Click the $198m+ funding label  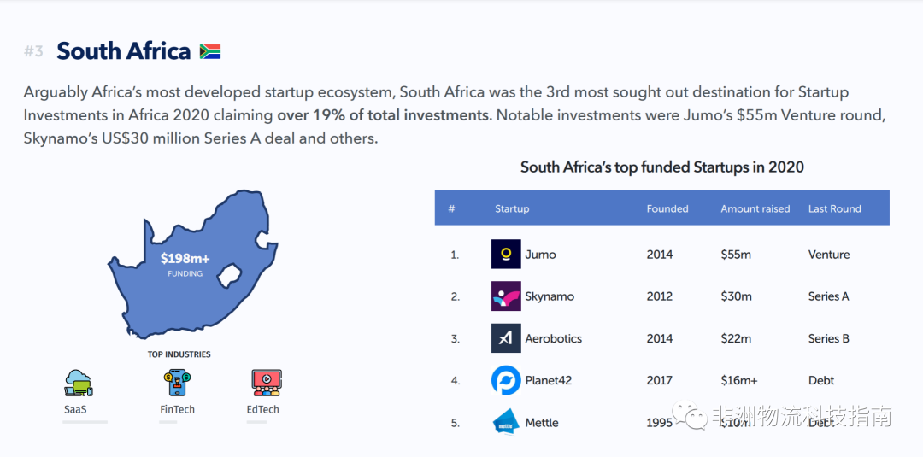coord(185,258)
